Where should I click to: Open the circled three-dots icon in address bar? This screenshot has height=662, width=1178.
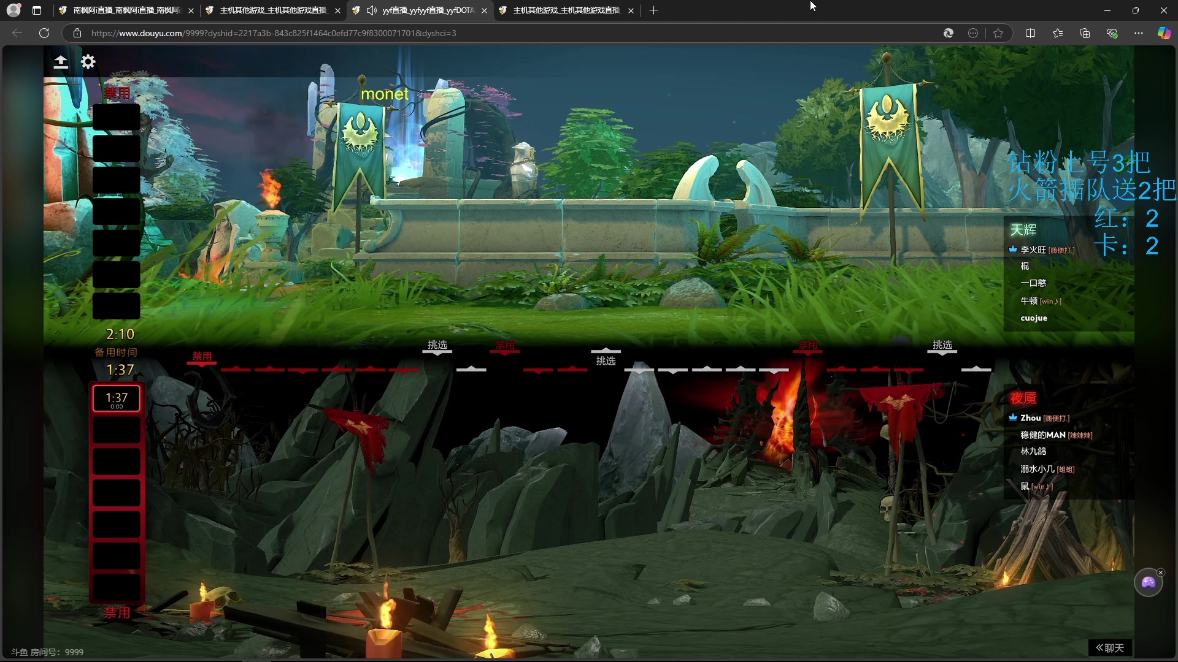coord(973,33)
